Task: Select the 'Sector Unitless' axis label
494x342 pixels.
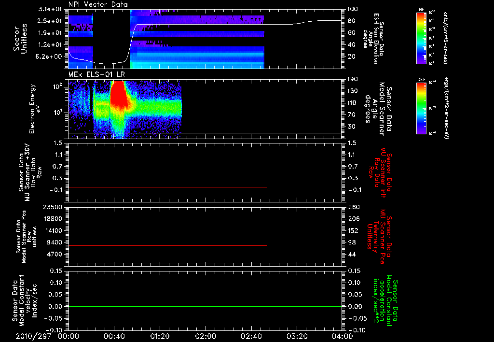Action: pyautogui.click(x=20, y=39)
